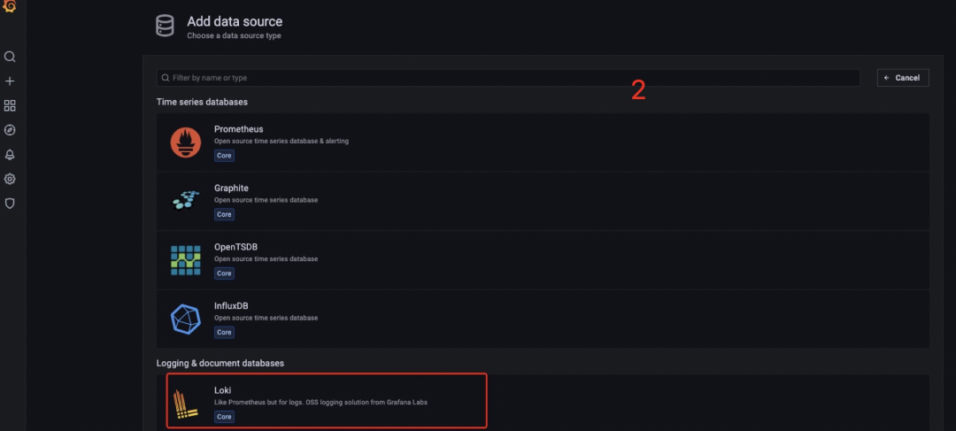The height and width of the screenshot is (431, 956).
Task: Open the Create plus icon in sidebar
Action: (x=10, y=81)
